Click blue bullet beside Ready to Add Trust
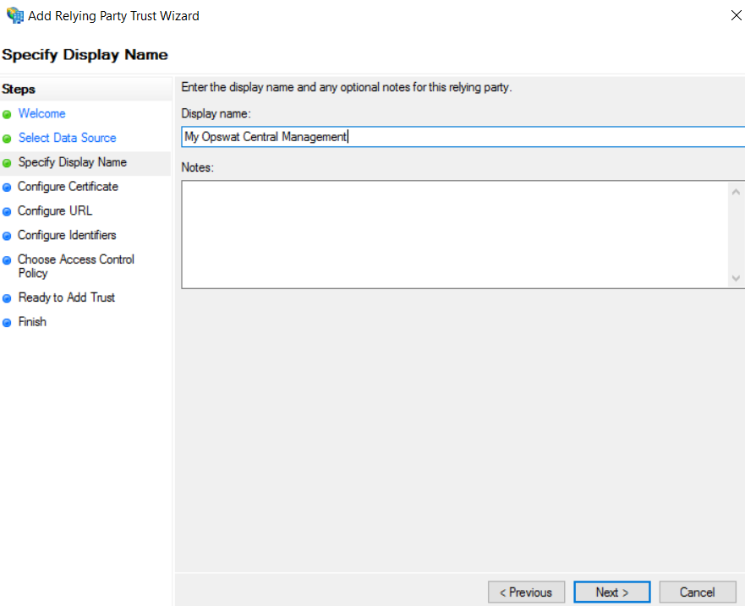This screenshot has width=745, height=606. coord(8,298)
